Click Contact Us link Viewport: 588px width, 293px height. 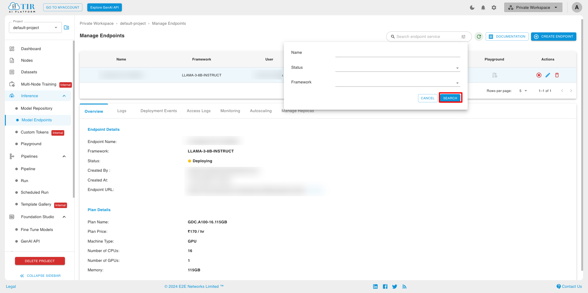click(569, 287)
